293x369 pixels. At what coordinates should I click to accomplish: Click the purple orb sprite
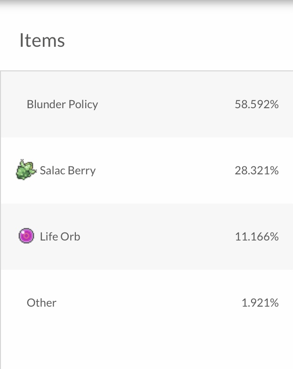[x=26, y=236]
